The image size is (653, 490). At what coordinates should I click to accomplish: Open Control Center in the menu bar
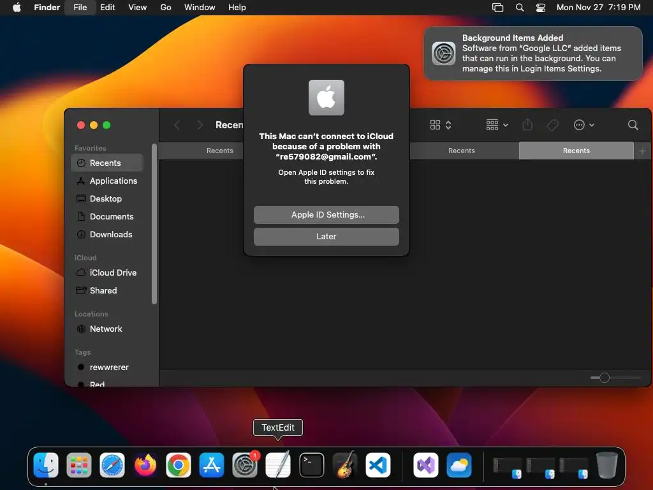pyautogui.click(x=541, y=8)
